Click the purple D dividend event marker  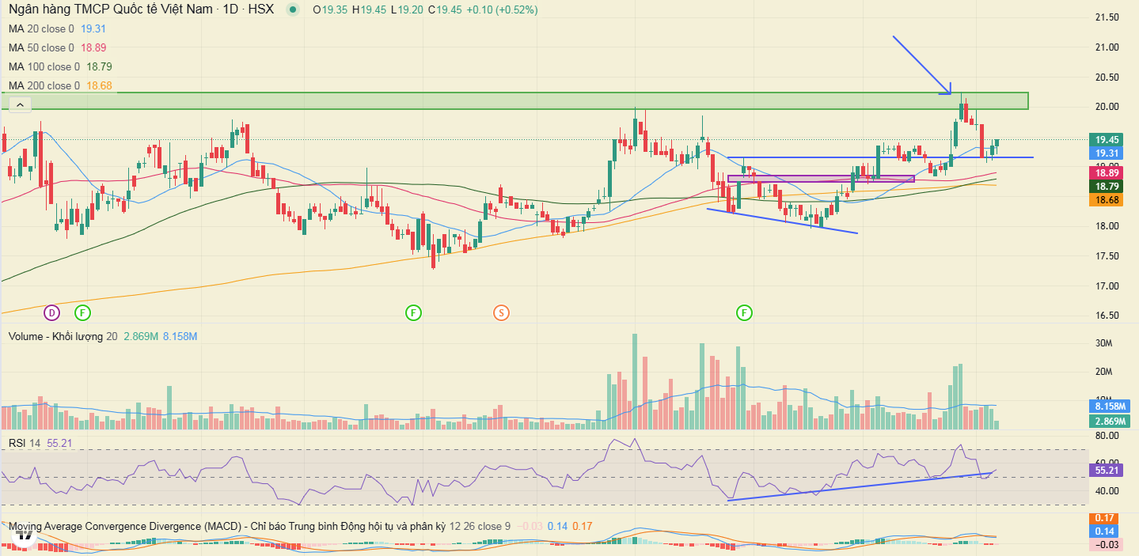click(x=51, y=312)
